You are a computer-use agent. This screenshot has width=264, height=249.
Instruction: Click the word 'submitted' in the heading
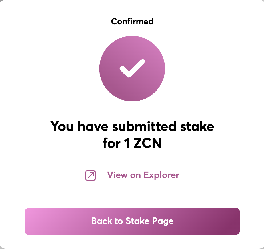tap(144, 126)
